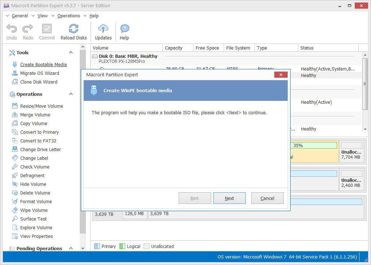The image size is (371, 265).
Task: Click the Reload Disks icon
Action: [x=74, y=29]
